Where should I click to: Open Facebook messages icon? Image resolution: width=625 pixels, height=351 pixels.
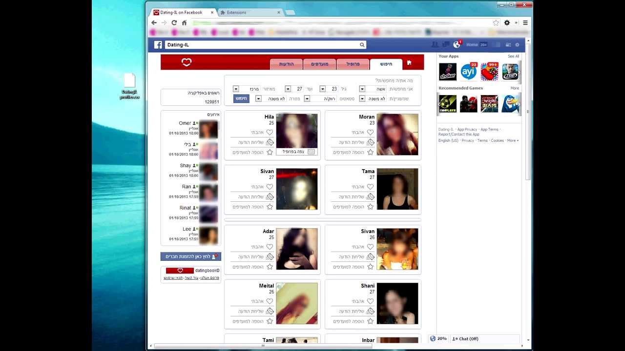pyautogui.click(x=445, y=45)
